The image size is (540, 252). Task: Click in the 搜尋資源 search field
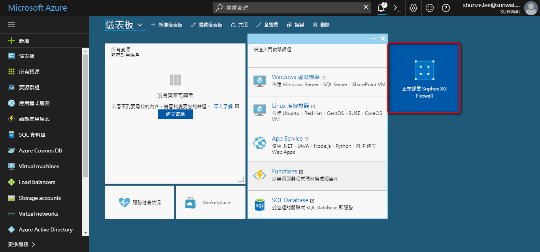tap(292, 8)
